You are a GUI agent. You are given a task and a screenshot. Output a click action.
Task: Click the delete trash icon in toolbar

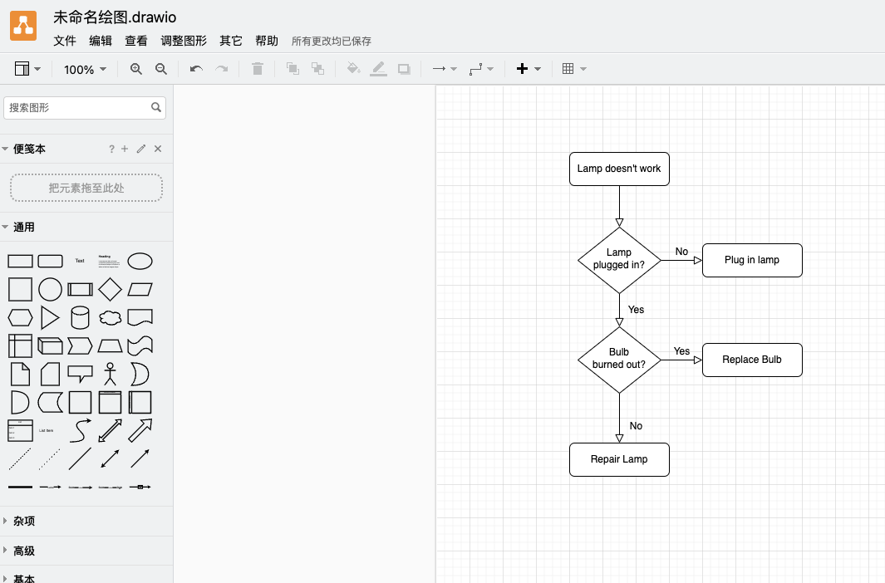(257, 69)
